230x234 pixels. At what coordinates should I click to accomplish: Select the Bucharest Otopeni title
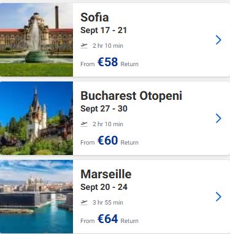point(131,96)
